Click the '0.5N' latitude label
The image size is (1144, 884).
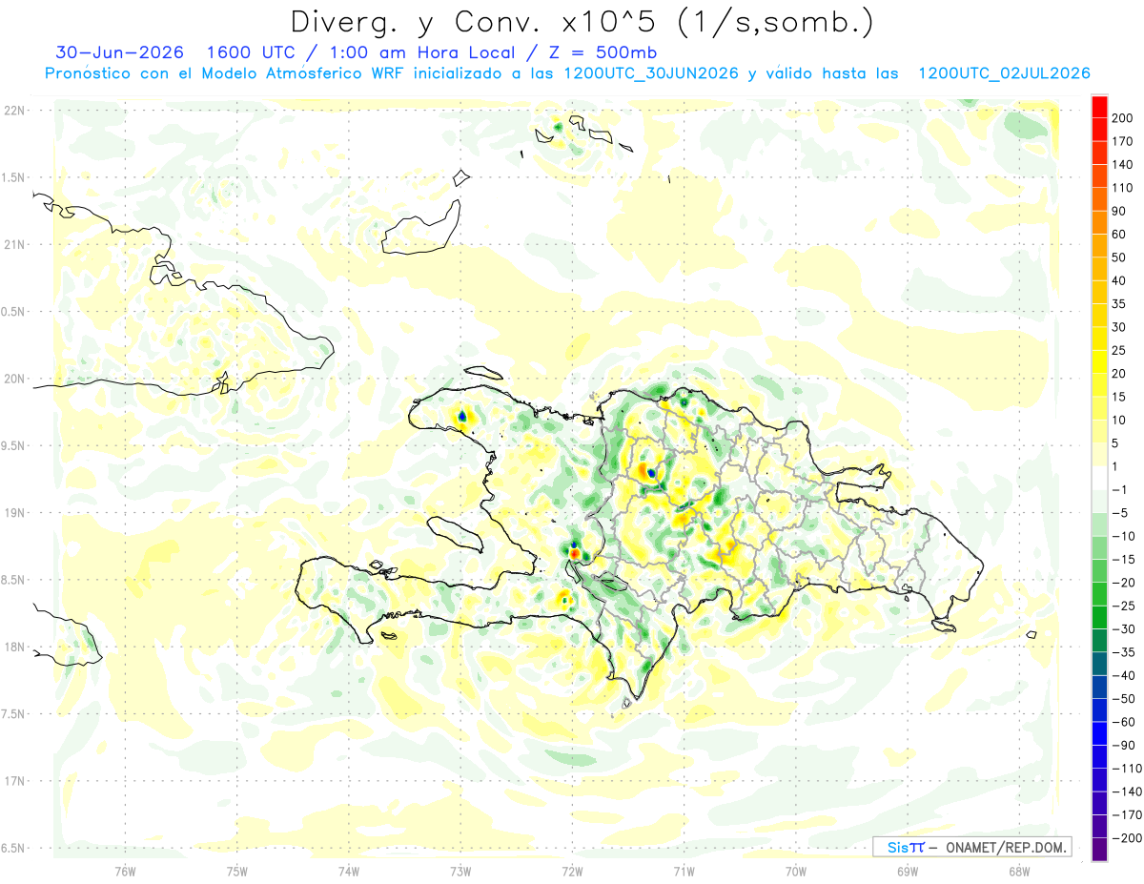tap(13, 312)
